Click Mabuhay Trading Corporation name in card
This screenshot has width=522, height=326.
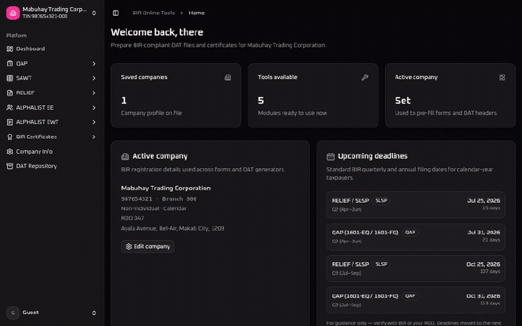(x=166, y=188)
